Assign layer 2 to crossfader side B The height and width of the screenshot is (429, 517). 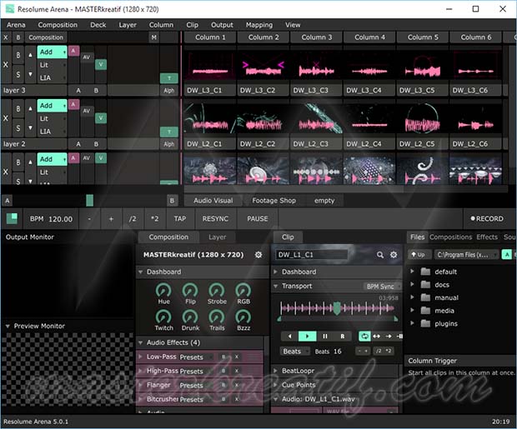coord(96,144)
